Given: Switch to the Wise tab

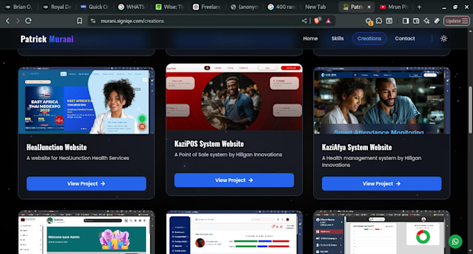Looking at the screenshot, I should tap(170, 7).
